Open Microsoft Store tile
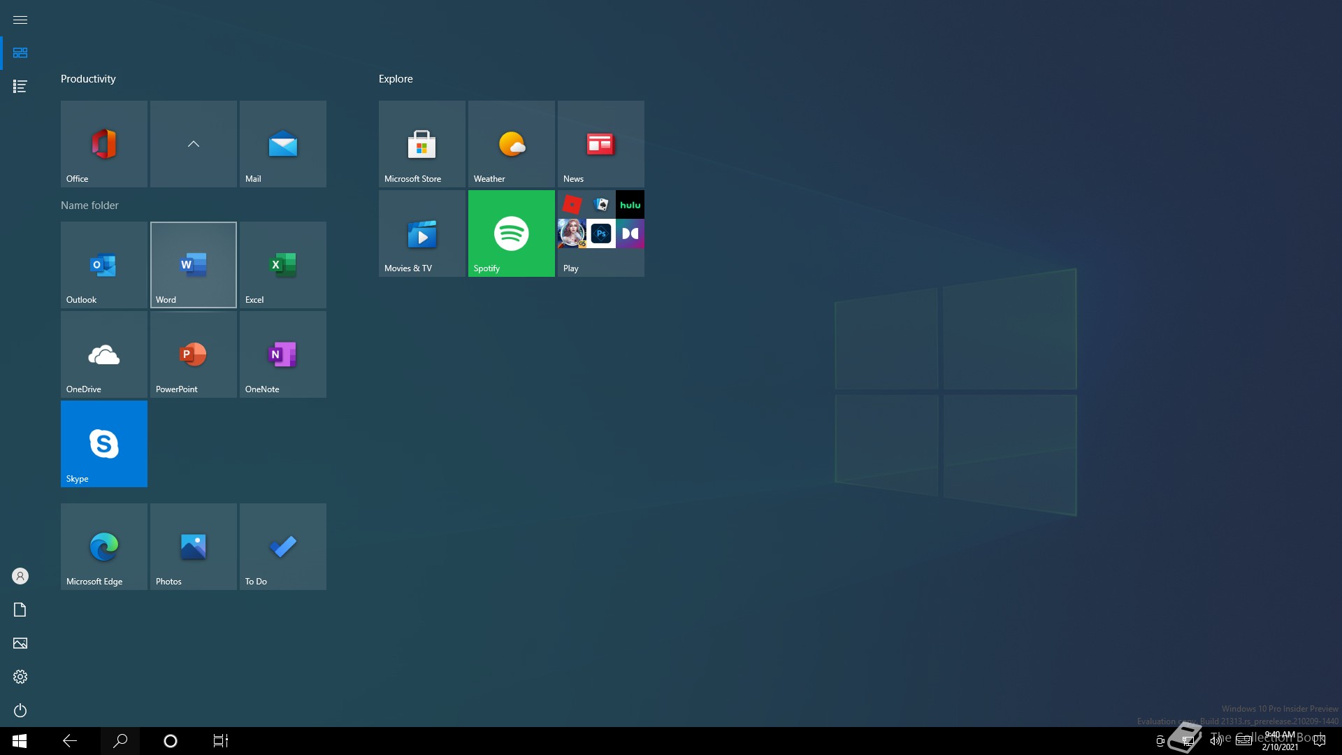This screenshot has height=755, width=1342. tap(422, 144)
